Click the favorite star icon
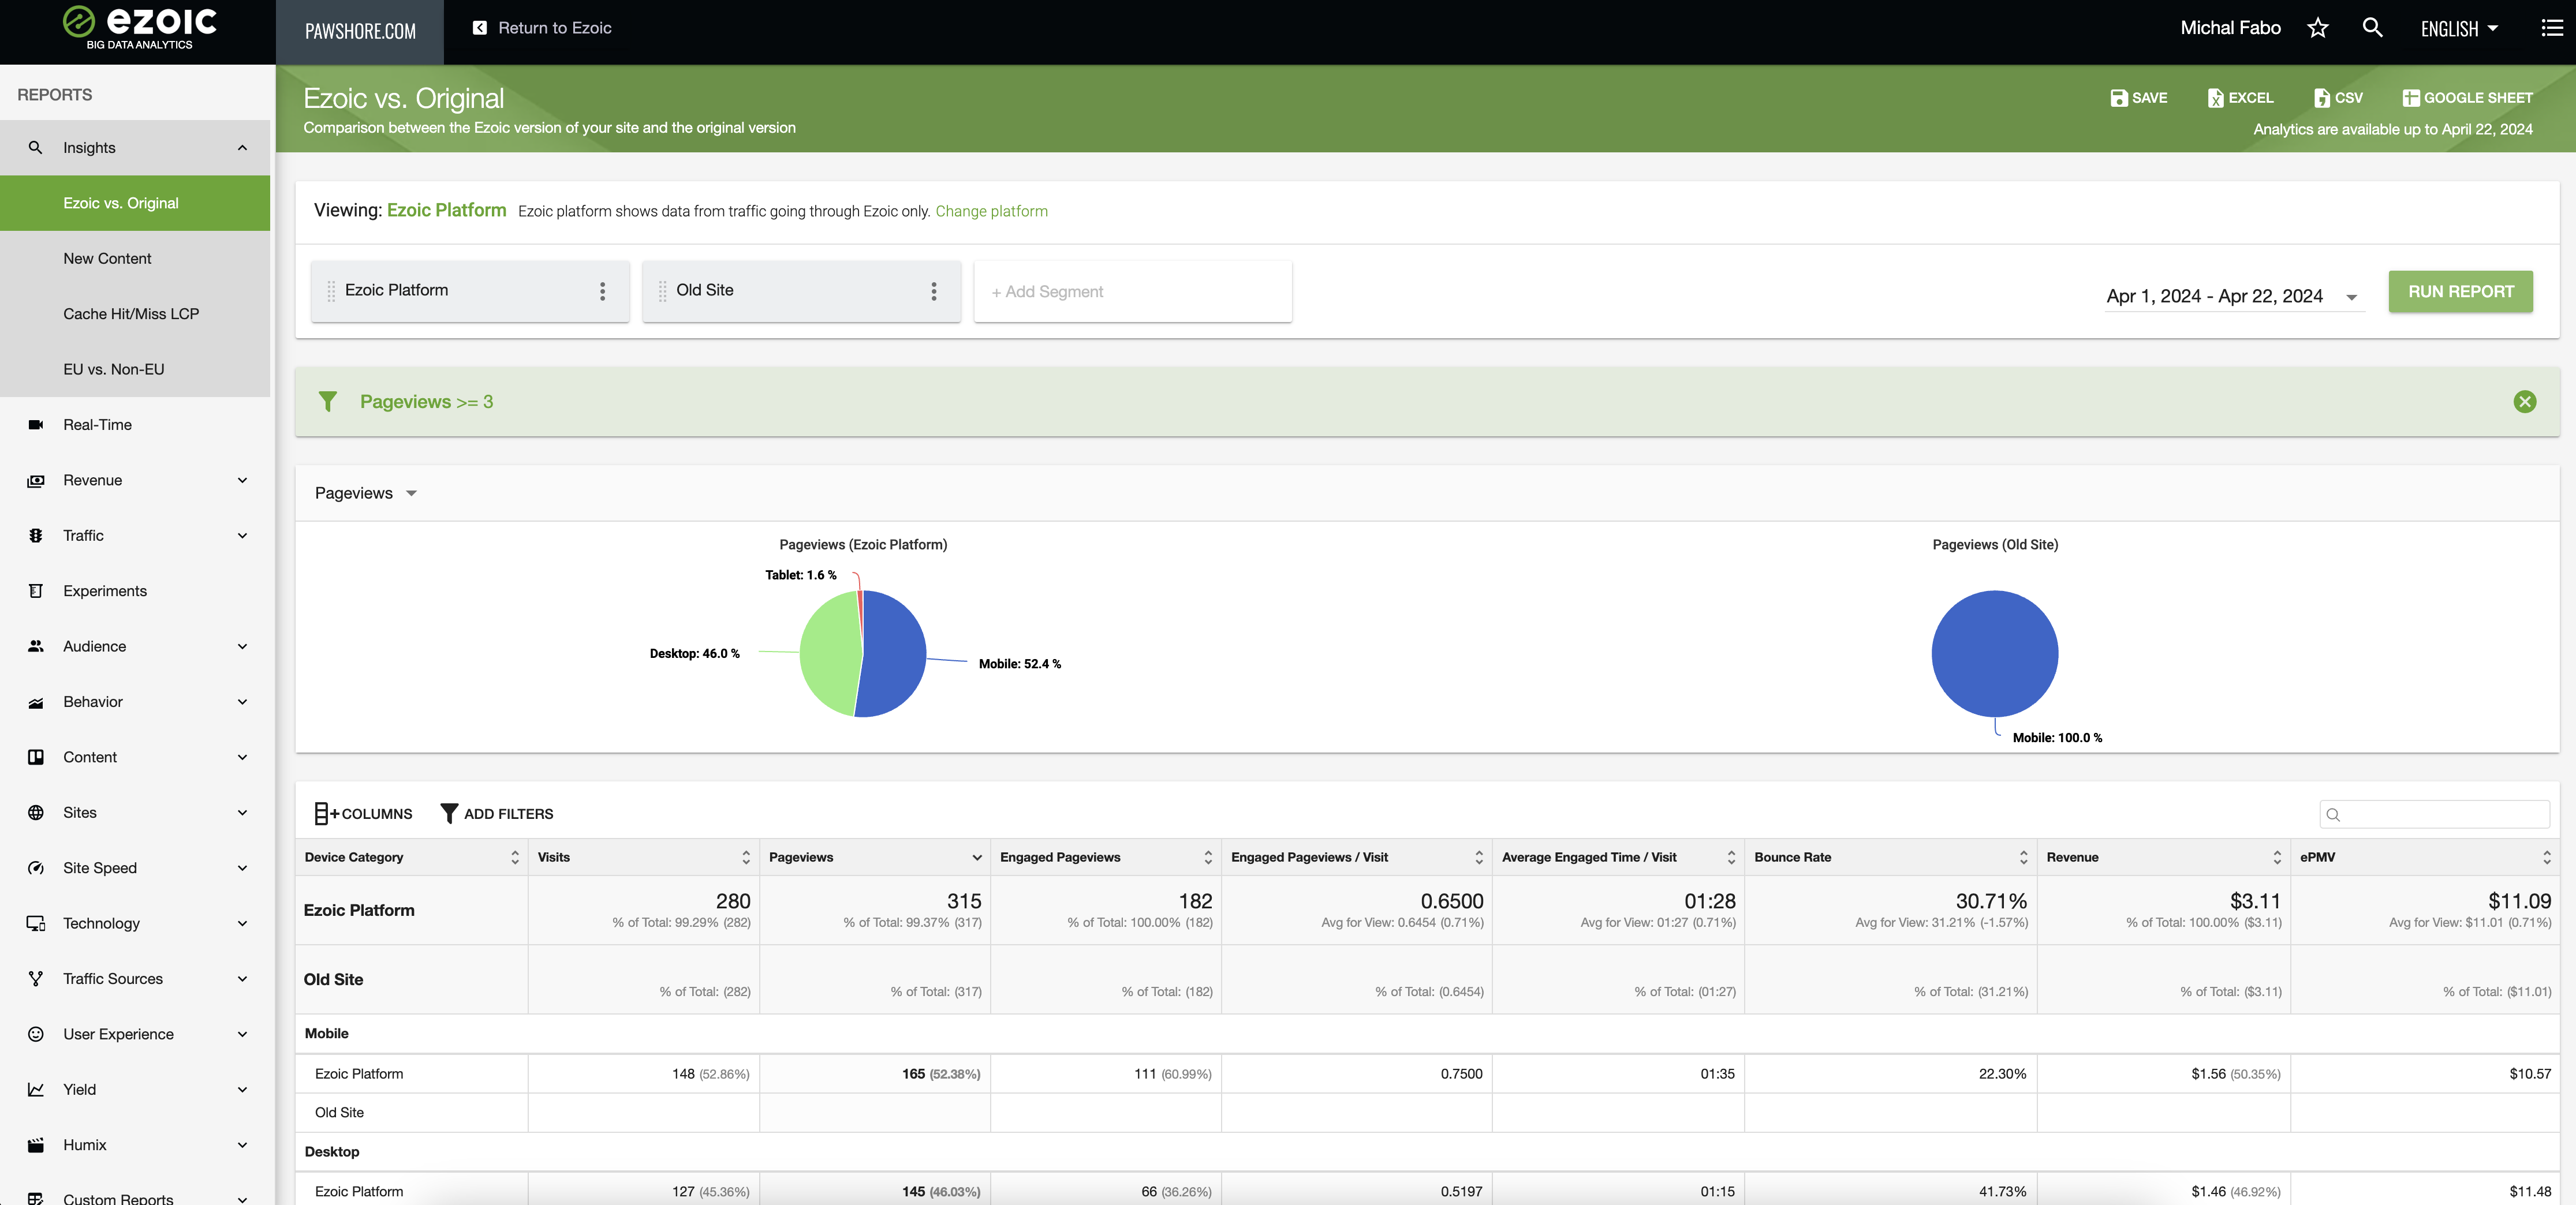This screenshot has height=1205, width=2576. point(2318,28)
